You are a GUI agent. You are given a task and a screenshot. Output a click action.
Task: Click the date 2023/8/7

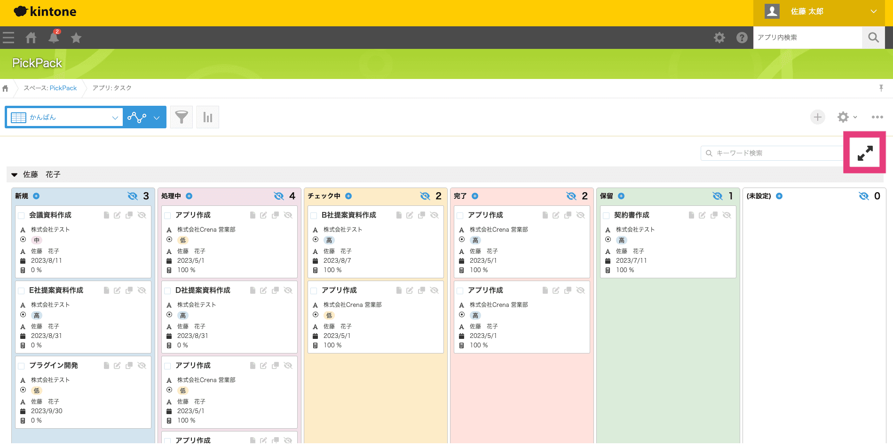337,261
